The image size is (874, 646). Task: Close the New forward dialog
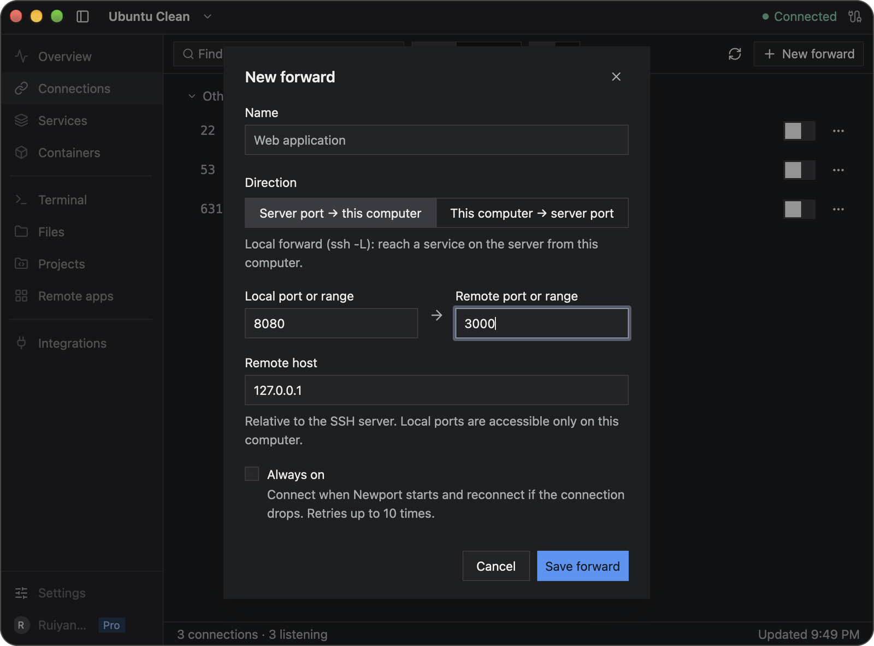click(x=616, y=77)
